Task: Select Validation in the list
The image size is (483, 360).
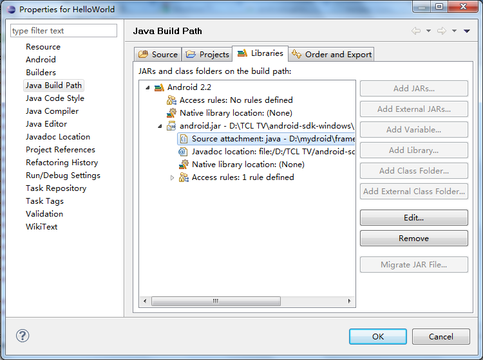Action: [x=44, y=214]
